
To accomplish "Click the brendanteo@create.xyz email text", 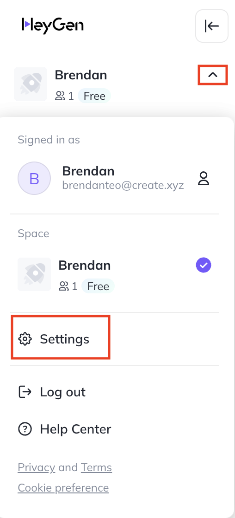I will [x=123, y=185].
